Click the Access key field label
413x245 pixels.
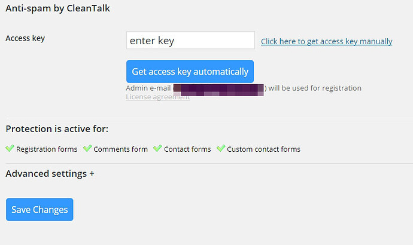25,38
